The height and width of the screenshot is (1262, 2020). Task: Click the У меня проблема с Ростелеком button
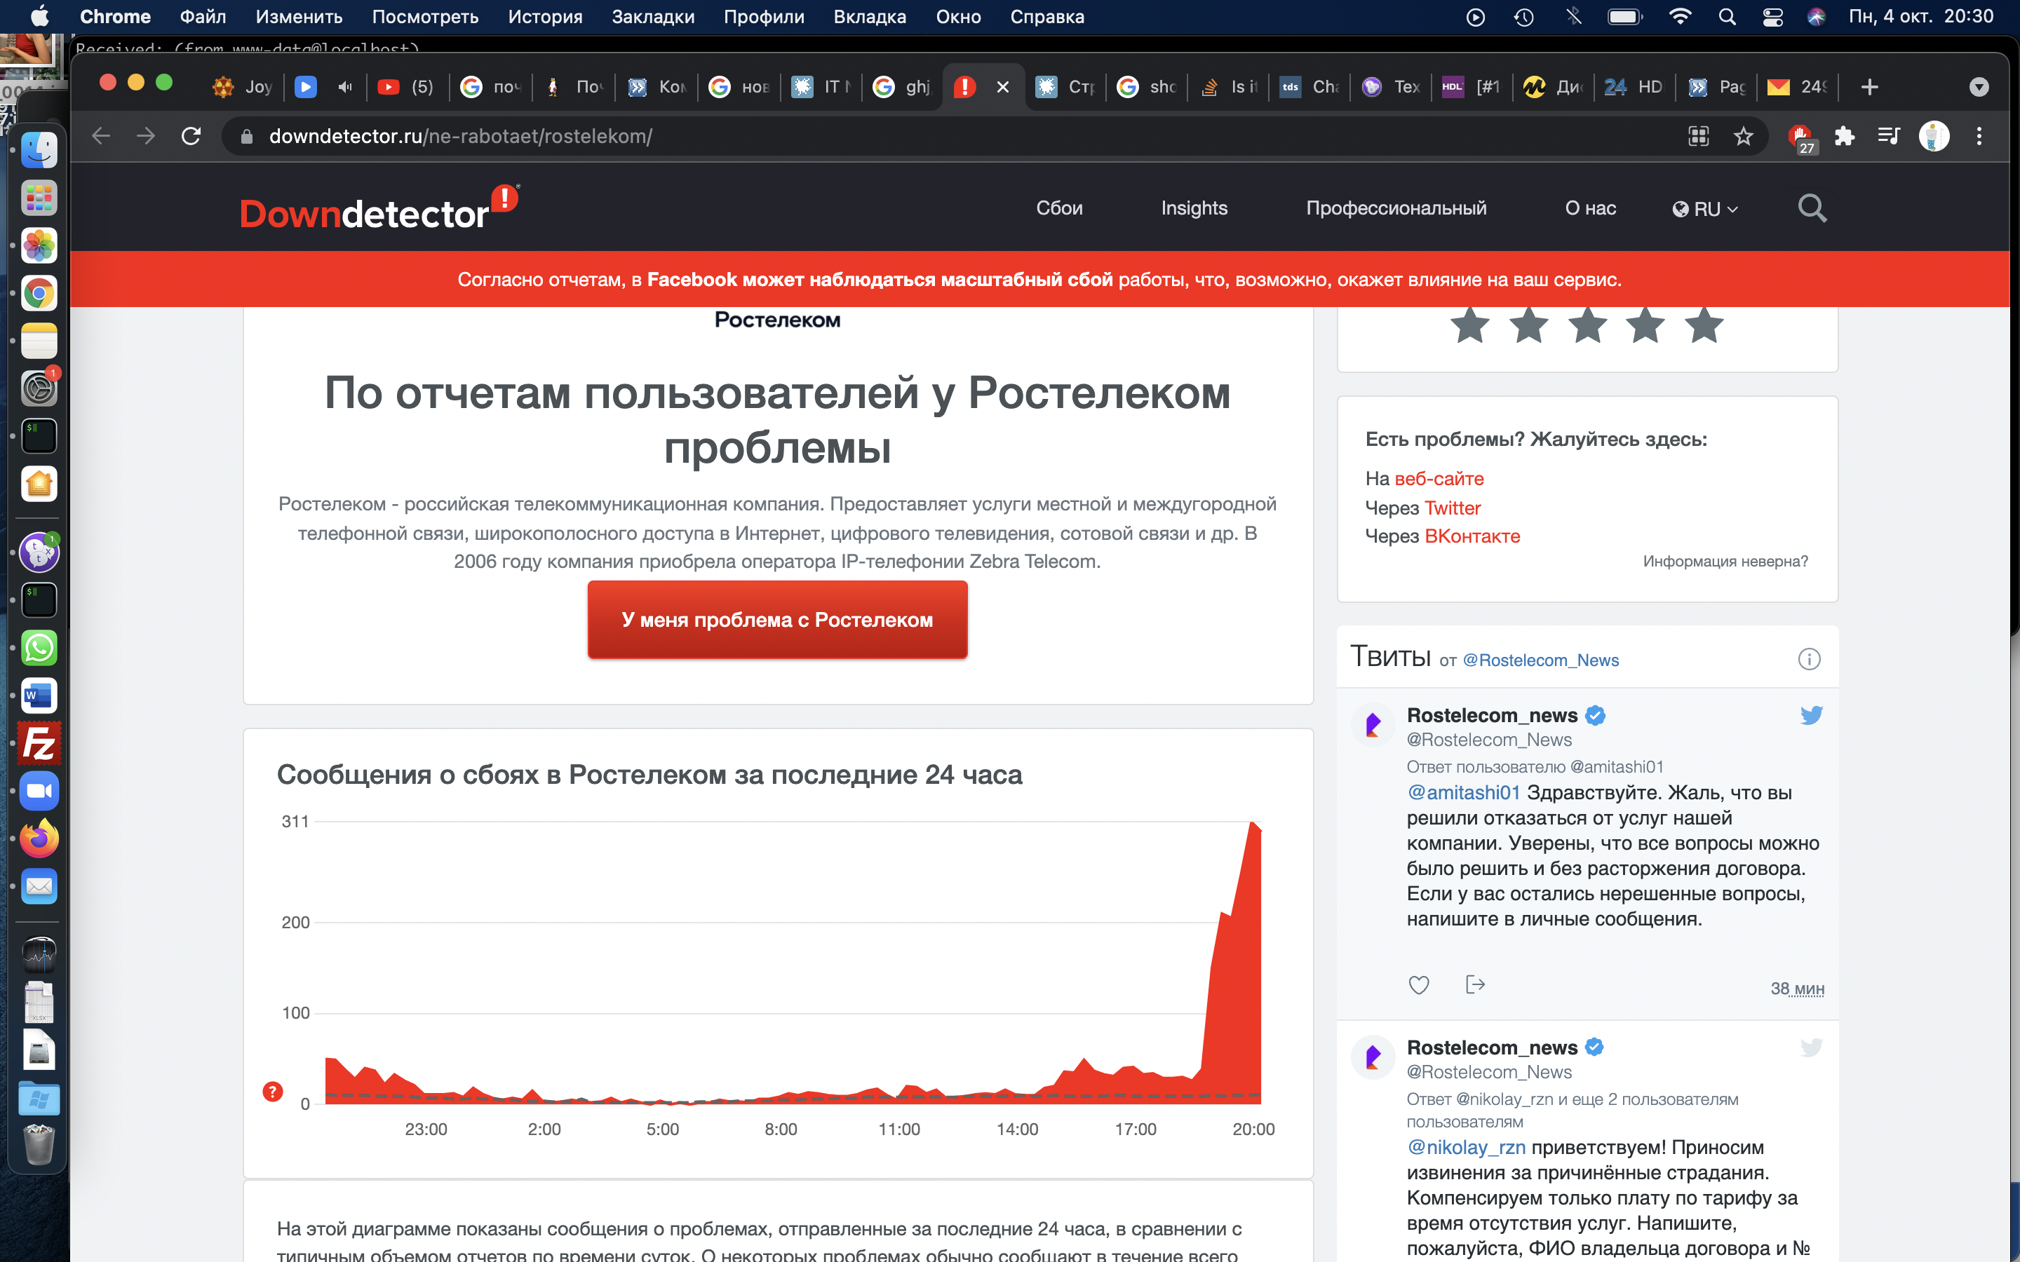click(777, 619)
